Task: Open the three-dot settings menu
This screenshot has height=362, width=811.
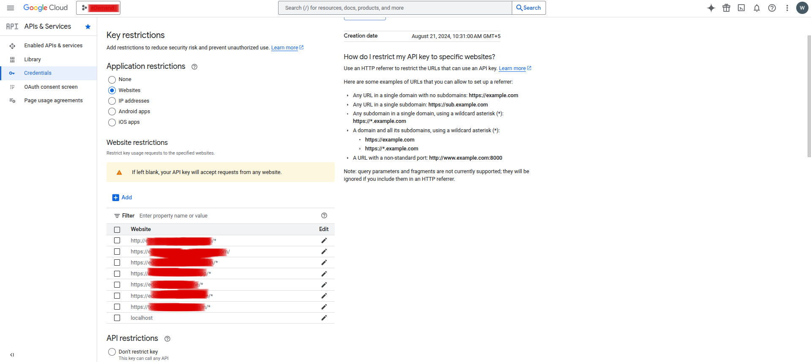Action: click(787, 8)
